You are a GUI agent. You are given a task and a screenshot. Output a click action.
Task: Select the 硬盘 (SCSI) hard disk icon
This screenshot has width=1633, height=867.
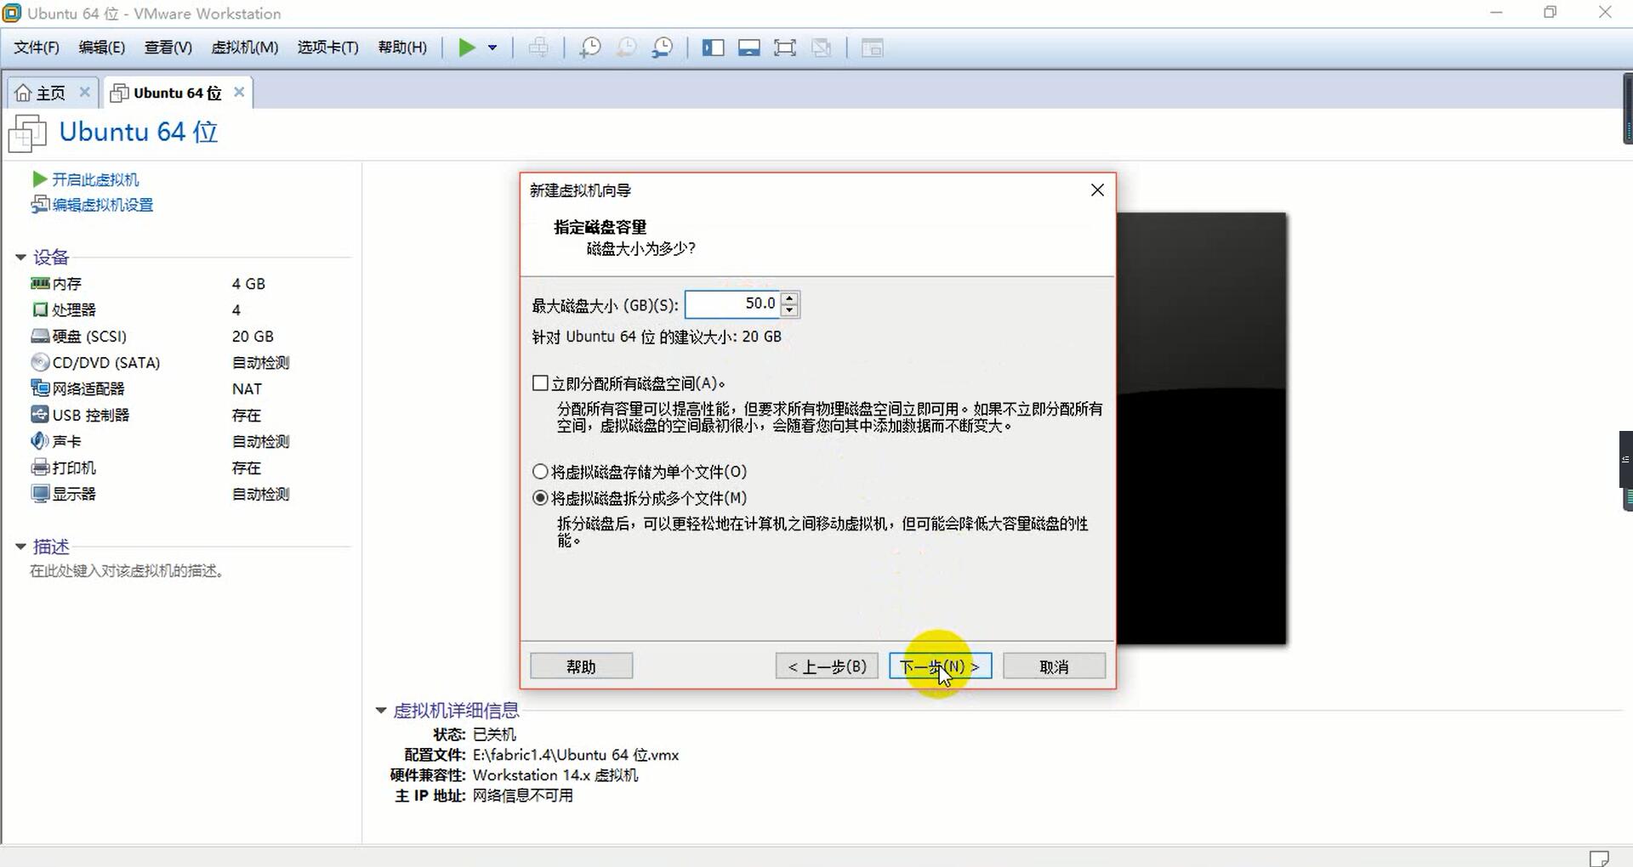click(x=40, y=336)
